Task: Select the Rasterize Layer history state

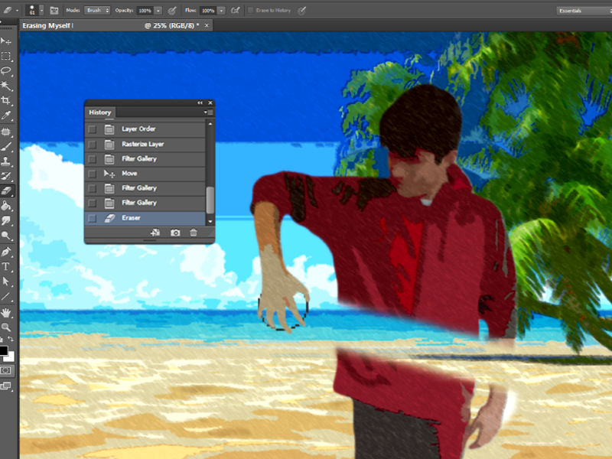Action: pos(142,144)
